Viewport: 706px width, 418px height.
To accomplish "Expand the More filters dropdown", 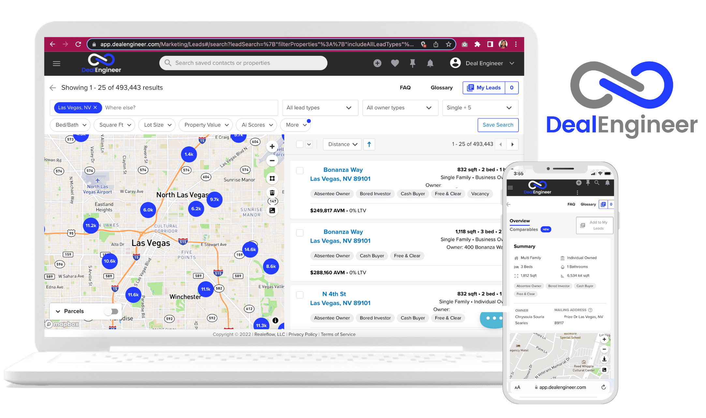I will click(x=296, y=125).
